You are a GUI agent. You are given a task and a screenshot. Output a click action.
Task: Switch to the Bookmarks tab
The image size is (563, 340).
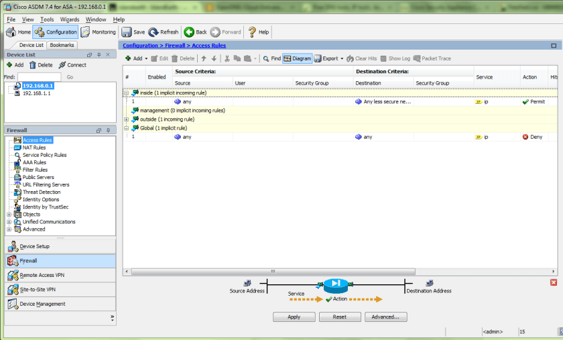coord(62,45)
